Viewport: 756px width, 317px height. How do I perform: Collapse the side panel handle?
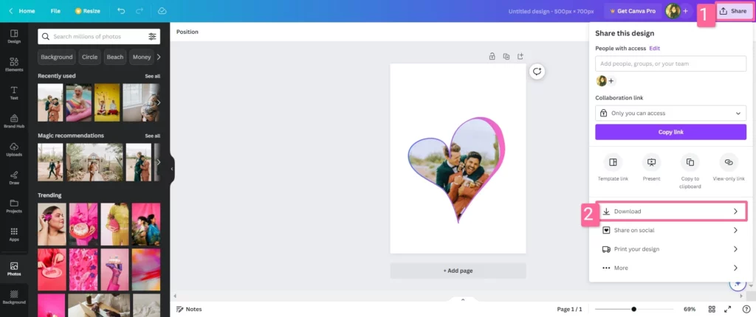[x=172, y=169]
